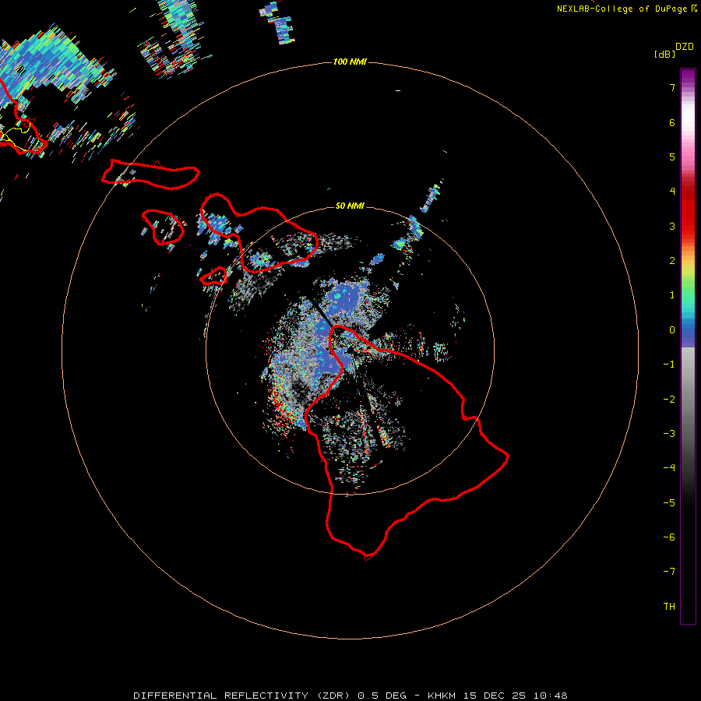Click the "100 NMI" range ring label
Screen dimensions: 701x701
(350, 62)
